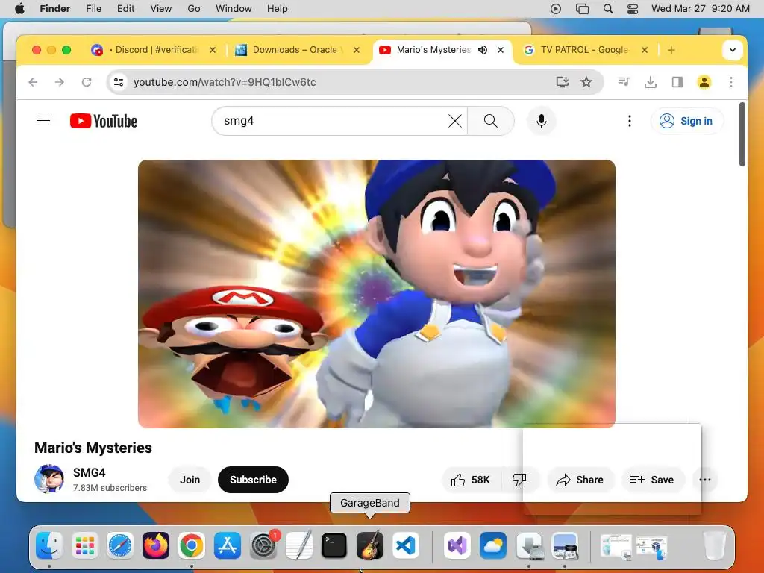The width and height of the screenshot is (764, 573).
Task: Reload the YouTube page
Action: 87,82
